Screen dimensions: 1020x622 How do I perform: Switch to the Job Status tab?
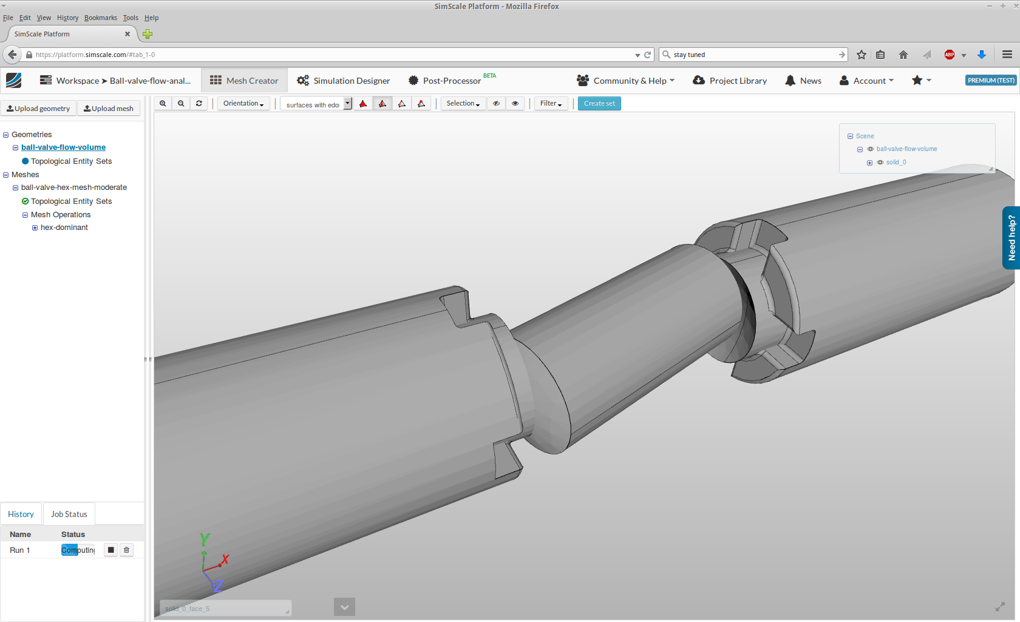tap(69, 513)
